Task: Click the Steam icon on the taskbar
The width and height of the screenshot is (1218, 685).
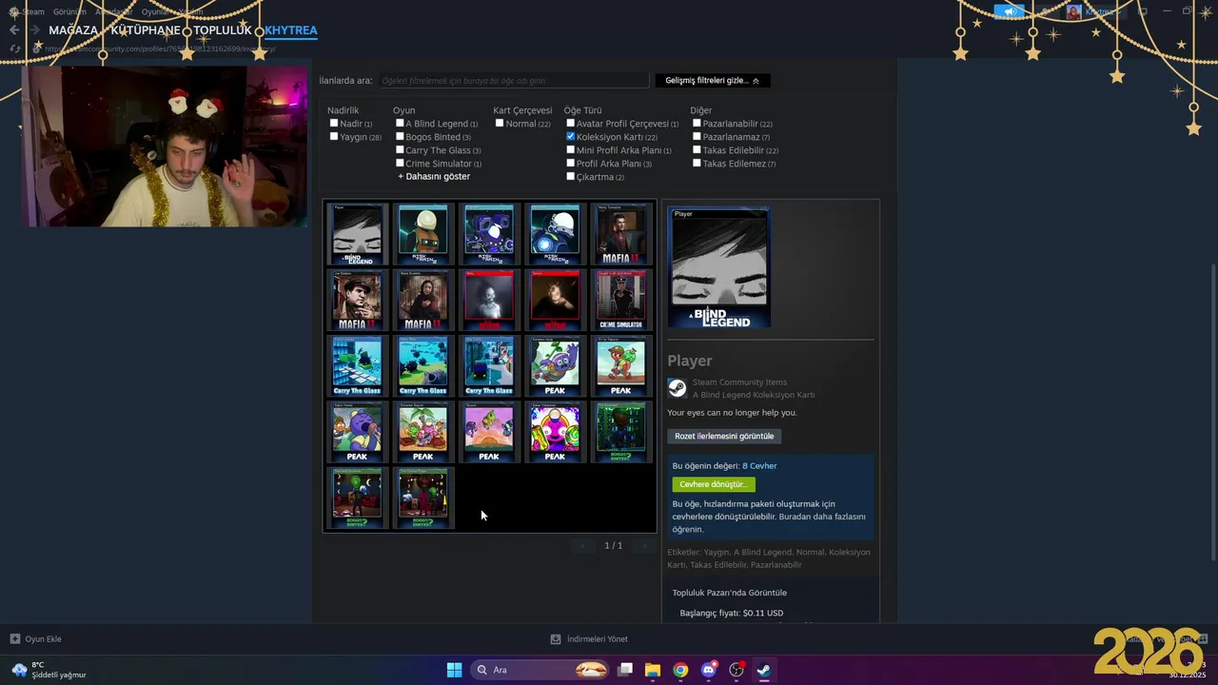Action: (763, 670)
